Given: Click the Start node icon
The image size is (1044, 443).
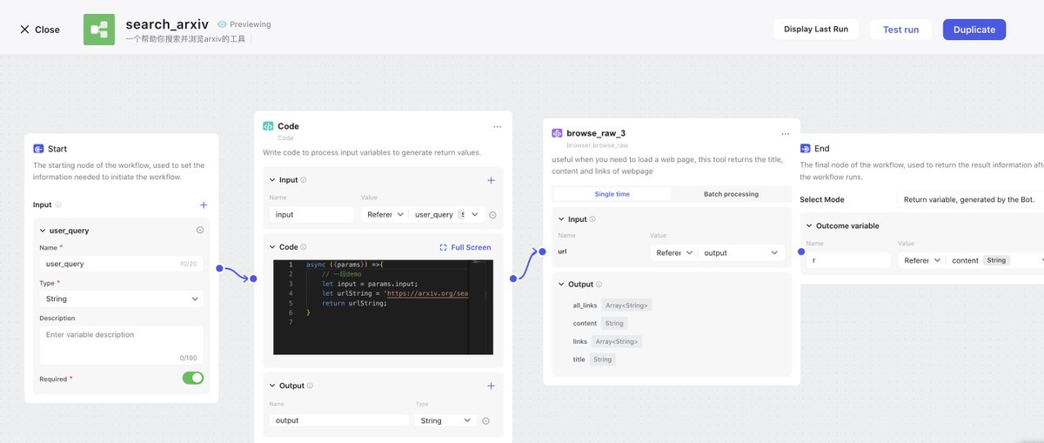Looking at the screenshot, I should coord(39,149).
